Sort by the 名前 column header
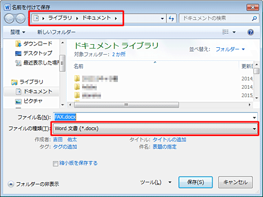Screen dimensions: 263x197 click(78, 66)
